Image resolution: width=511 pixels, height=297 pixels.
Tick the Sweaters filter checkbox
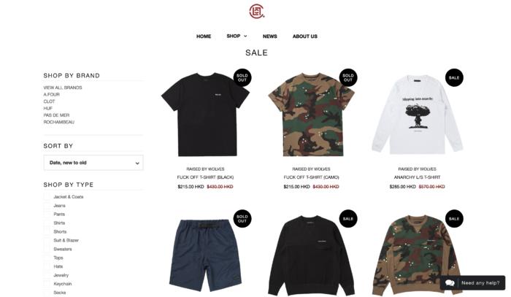[x=47, y=249]
